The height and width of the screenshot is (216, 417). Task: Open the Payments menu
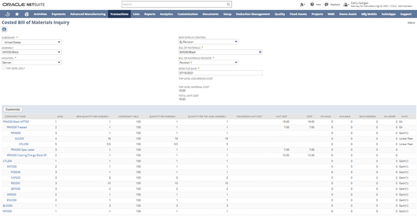(58, 14)
